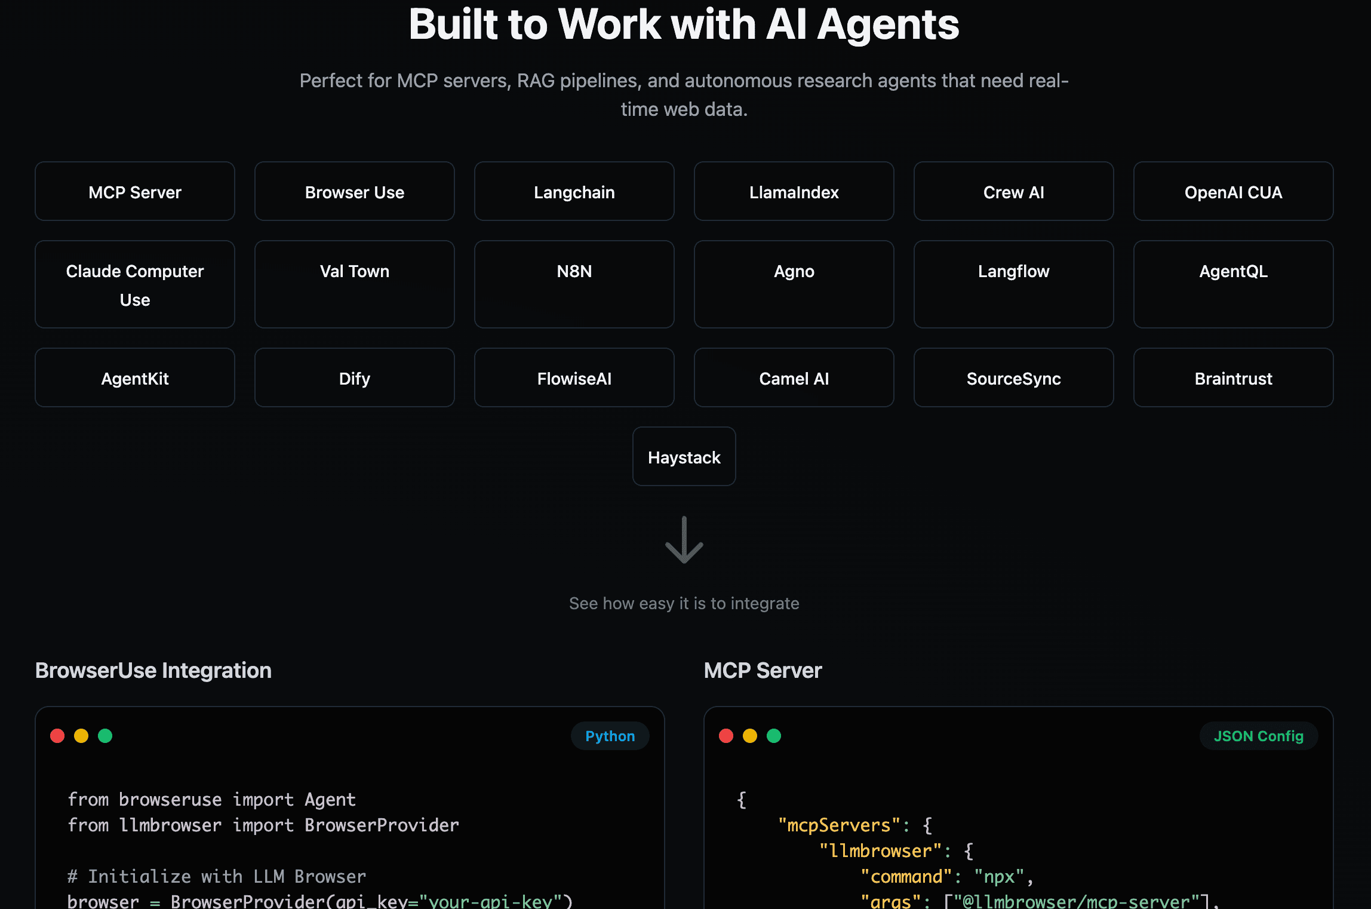Click yellow dot in BrowserUse code window
1371x909 pixels.
click(x=81, y=736)
